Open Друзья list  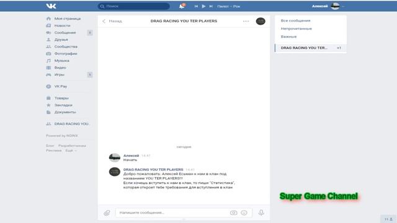pos(61,40)
